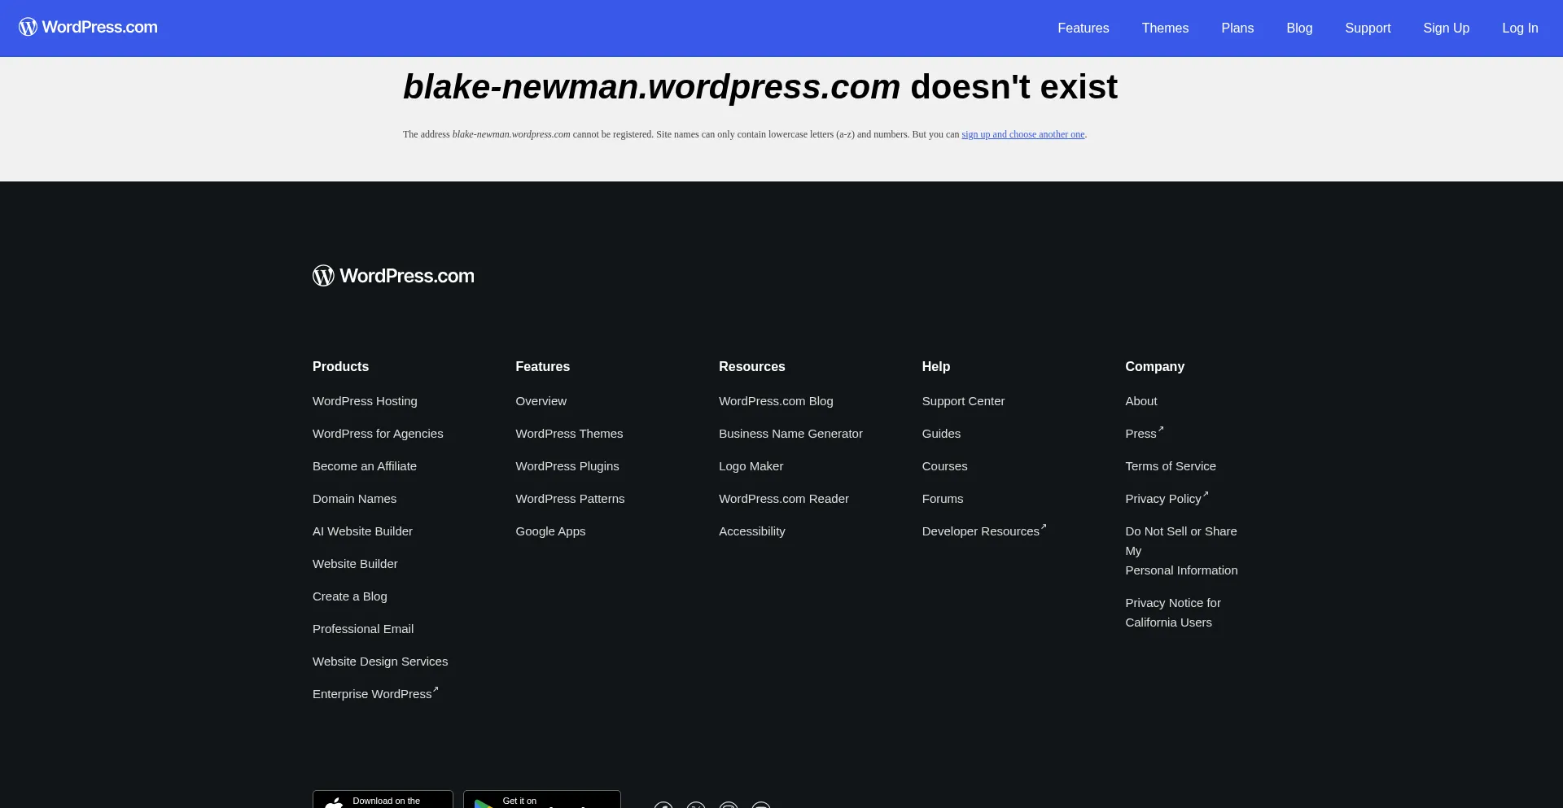Open the WordPress.com Blog resource link
This screenshot has width=1563, height=808.
776,401
